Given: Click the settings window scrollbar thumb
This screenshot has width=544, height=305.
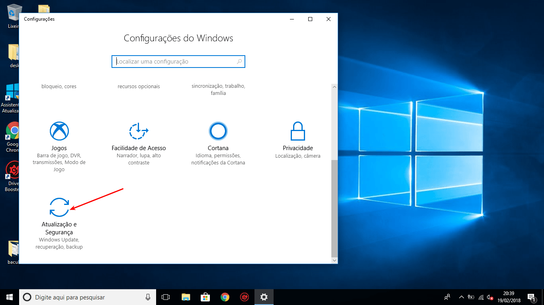Looking at the screenshot, I should (x=334, y=208).
